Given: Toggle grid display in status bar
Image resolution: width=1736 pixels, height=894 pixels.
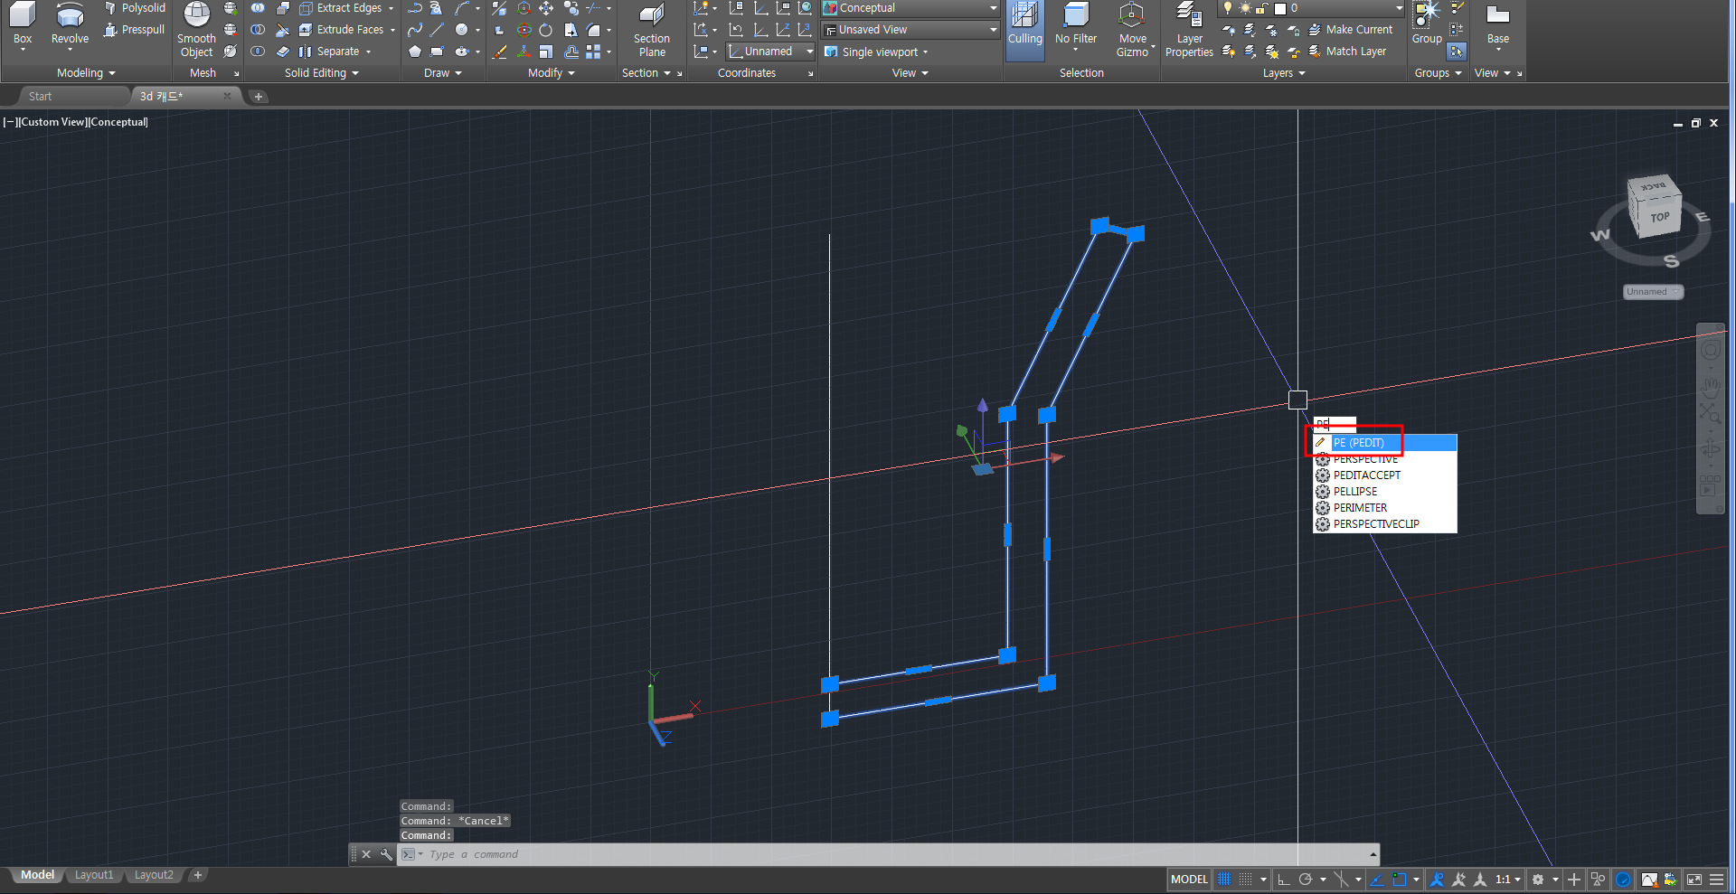Looking at the screenshot, I should (x=1223, y=880).
